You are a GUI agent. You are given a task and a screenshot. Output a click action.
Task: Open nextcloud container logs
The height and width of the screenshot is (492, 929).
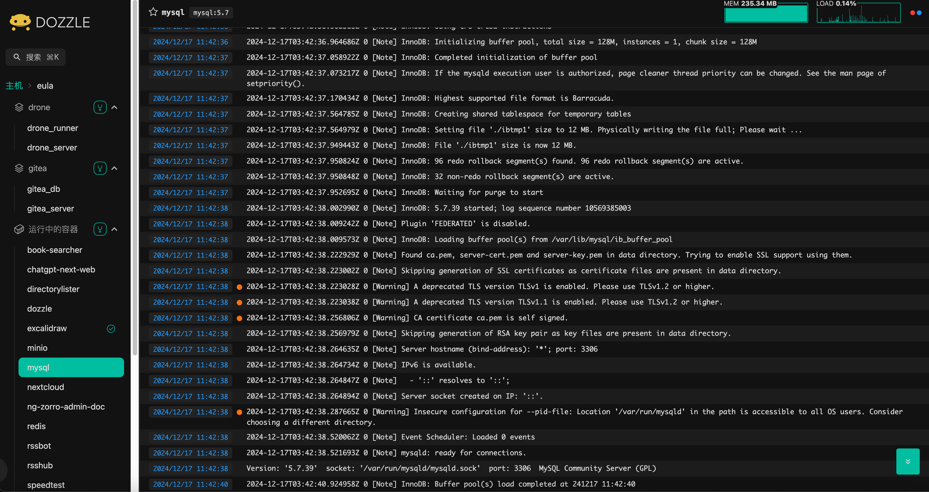45,388
